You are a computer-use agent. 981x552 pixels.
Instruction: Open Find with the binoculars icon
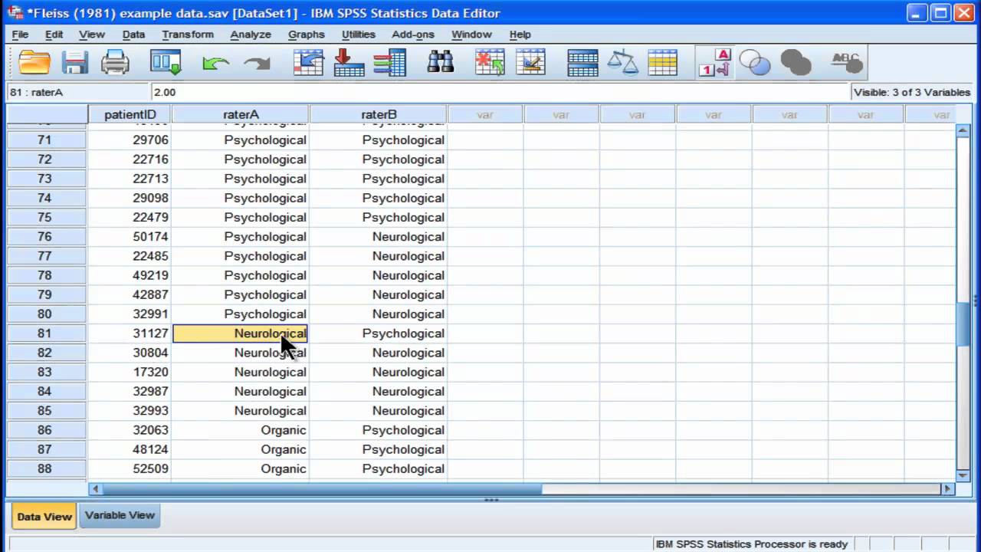[x=440, y=62]
